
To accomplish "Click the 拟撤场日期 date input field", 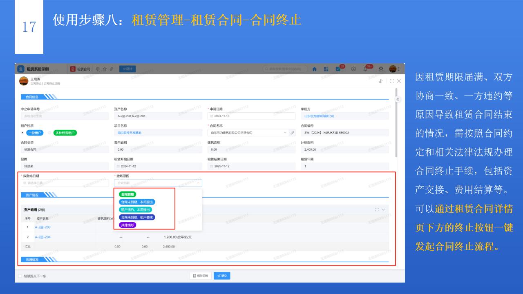I will (x=64, y=183).
